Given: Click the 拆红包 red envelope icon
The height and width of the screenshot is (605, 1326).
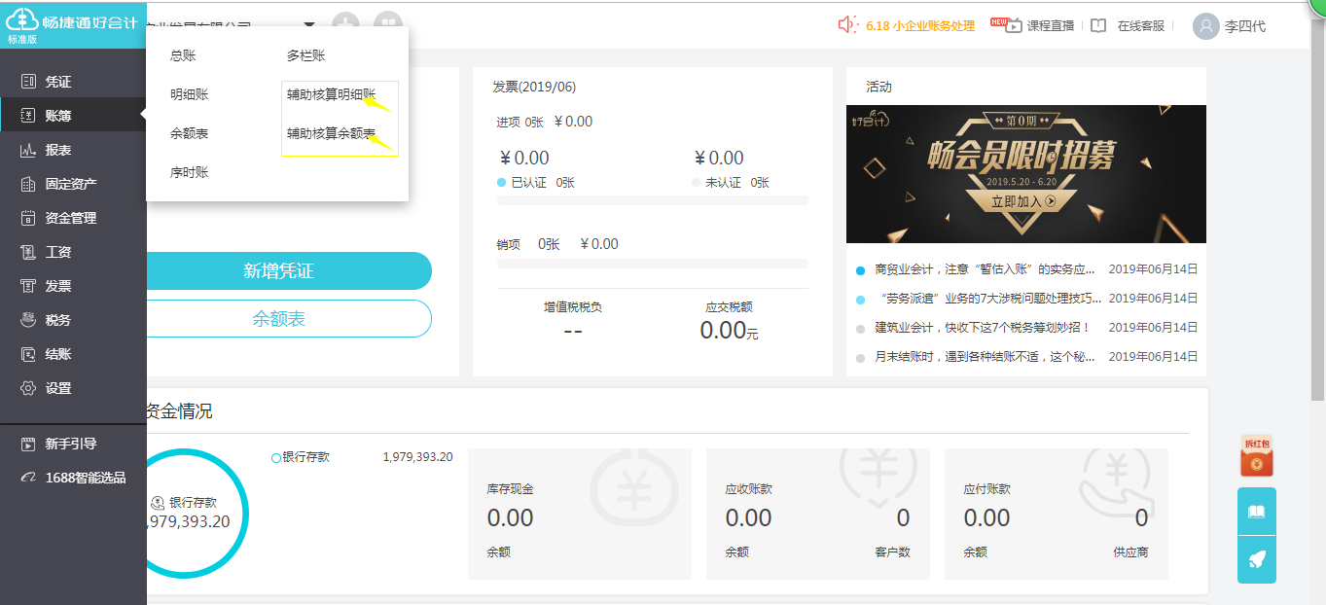Looking at the screenshot, I should 1257,456.
